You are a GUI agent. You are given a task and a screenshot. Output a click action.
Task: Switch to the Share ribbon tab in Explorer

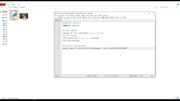pyautogui.click(x=13, y=4)
